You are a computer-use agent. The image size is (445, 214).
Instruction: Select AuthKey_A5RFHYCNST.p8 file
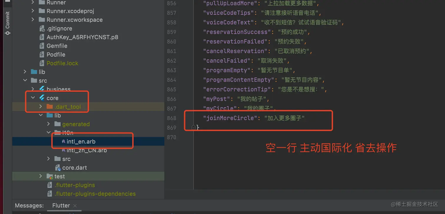coord(82,37)
